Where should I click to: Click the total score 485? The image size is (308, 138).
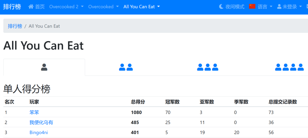click(135, 123)
